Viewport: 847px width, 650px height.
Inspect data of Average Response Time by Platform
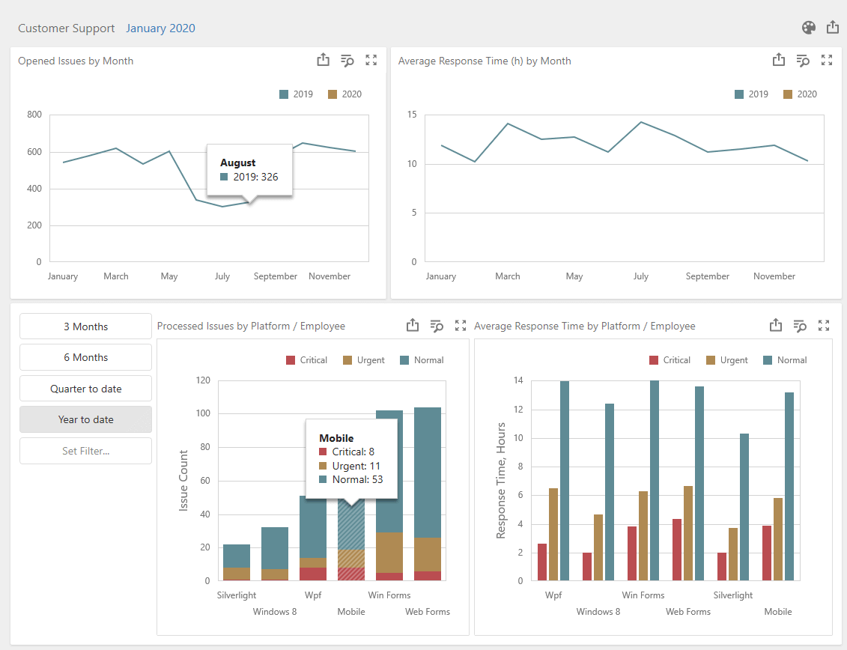point(800,326)
